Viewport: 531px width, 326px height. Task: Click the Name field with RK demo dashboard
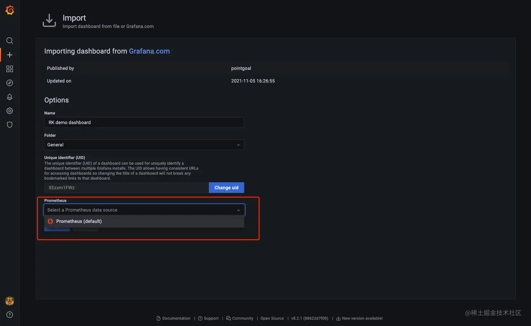(x=144, y=122)
